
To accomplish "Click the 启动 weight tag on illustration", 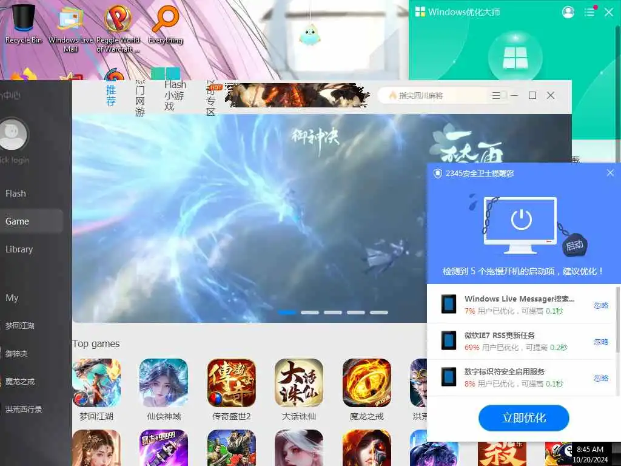I will click(x=575, y=246).
